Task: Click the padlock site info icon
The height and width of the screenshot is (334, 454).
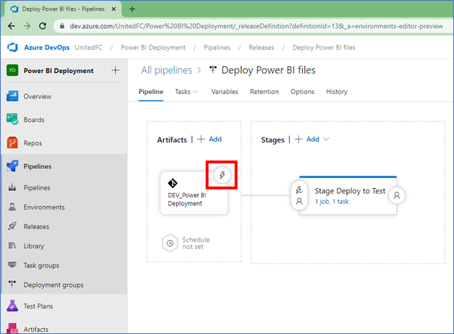Action: tap(62, 26)
